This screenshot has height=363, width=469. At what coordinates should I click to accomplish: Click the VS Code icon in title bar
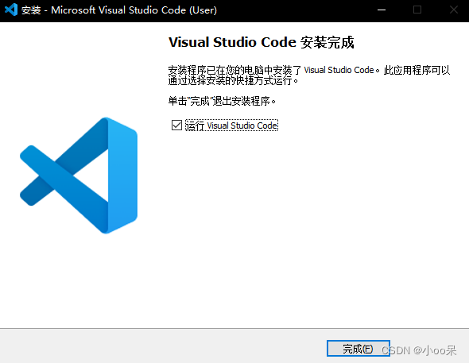pyautogui.click(x=11, y=10)
